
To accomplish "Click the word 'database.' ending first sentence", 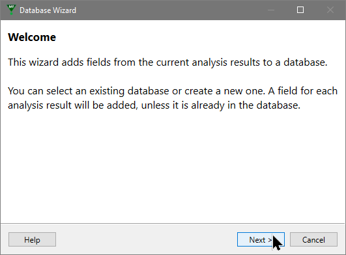I will pyautogui.click(x=306, y=62).
